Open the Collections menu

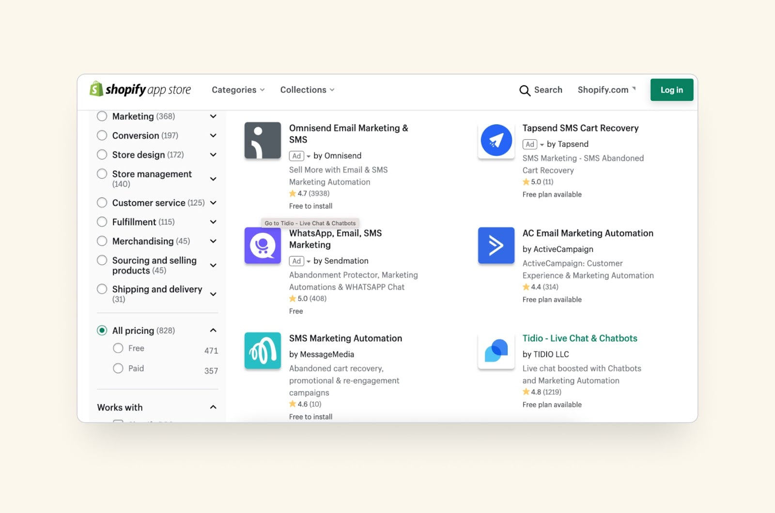(x=307, y=90)
